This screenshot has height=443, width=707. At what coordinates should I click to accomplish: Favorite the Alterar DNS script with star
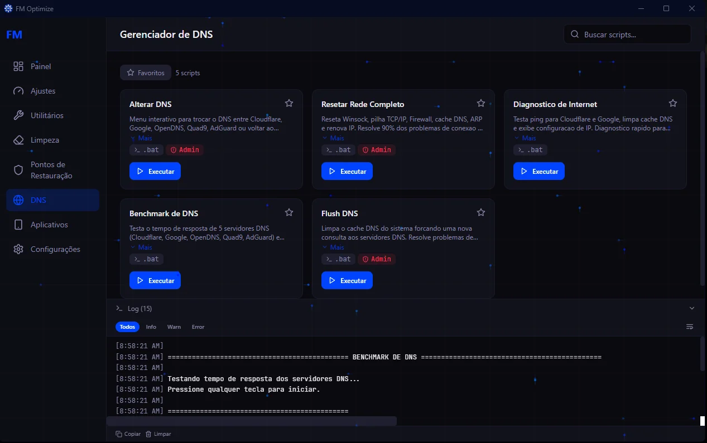[x=289, y=103]
